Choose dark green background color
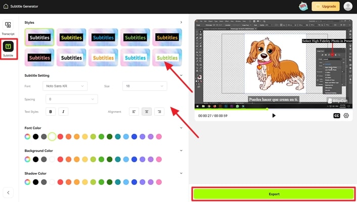The image size is (357, 202). 110,159
